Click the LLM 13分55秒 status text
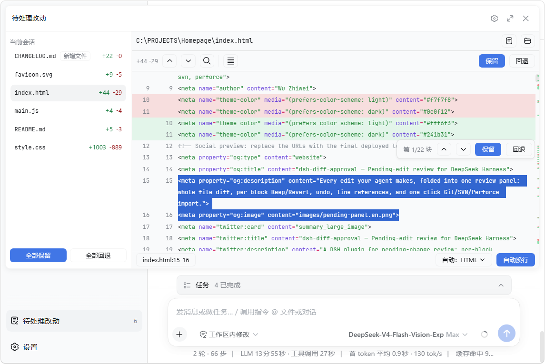 [288, 354]
